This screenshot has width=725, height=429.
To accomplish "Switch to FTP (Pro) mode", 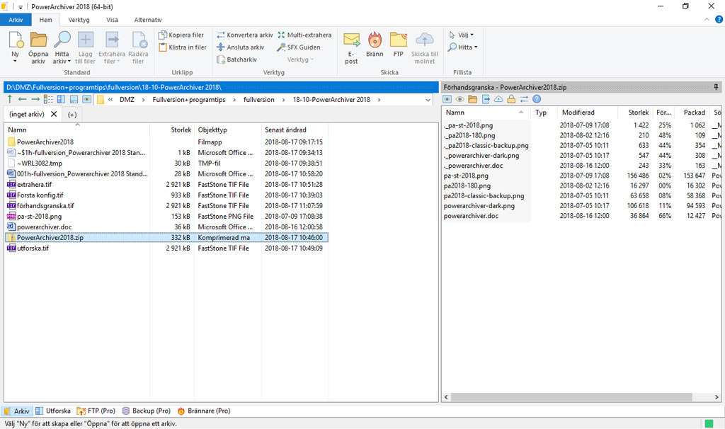I will (96, 411).
